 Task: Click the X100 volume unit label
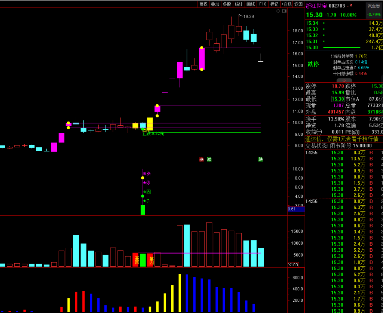pos(293,265)
